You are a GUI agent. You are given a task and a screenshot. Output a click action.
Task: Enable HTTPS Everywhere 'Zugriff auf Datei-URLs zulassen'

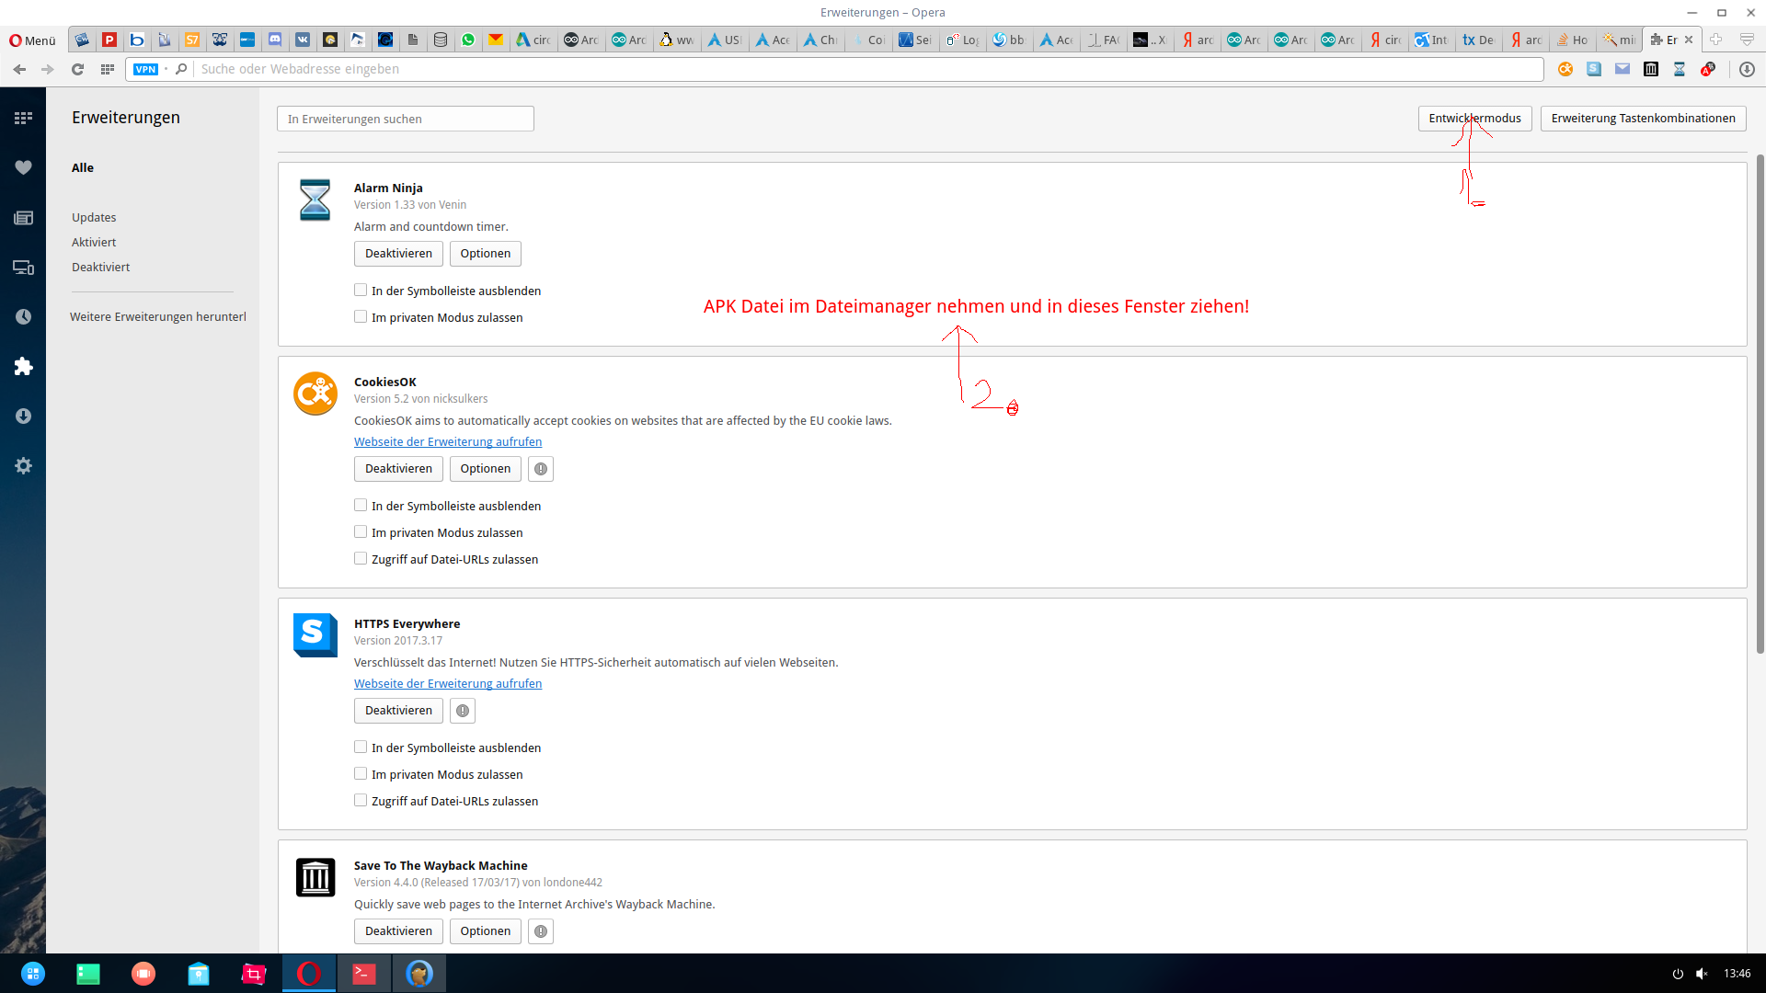click(361, 801)
